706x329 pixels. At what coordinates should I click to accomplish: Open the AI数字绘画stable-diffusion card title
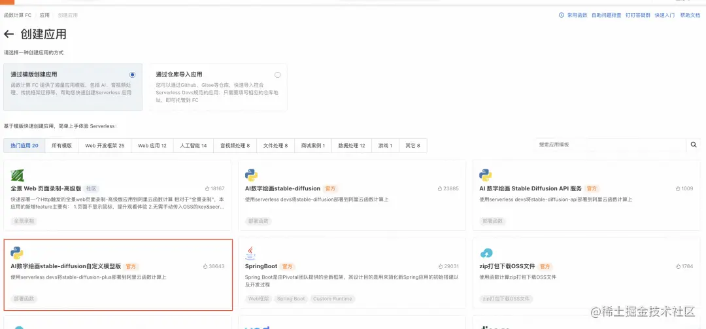pos(283,188)
